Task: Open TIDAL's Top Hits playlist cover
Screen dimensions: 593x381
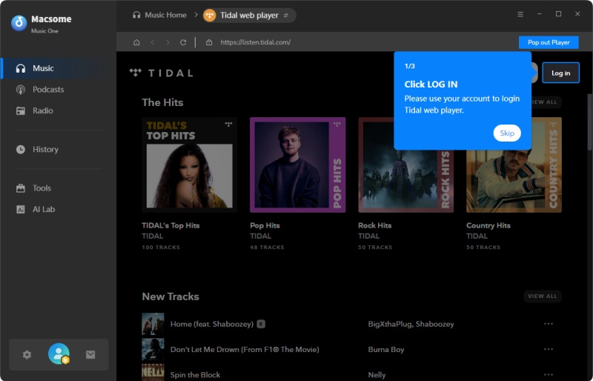Action: click(190, 165)
